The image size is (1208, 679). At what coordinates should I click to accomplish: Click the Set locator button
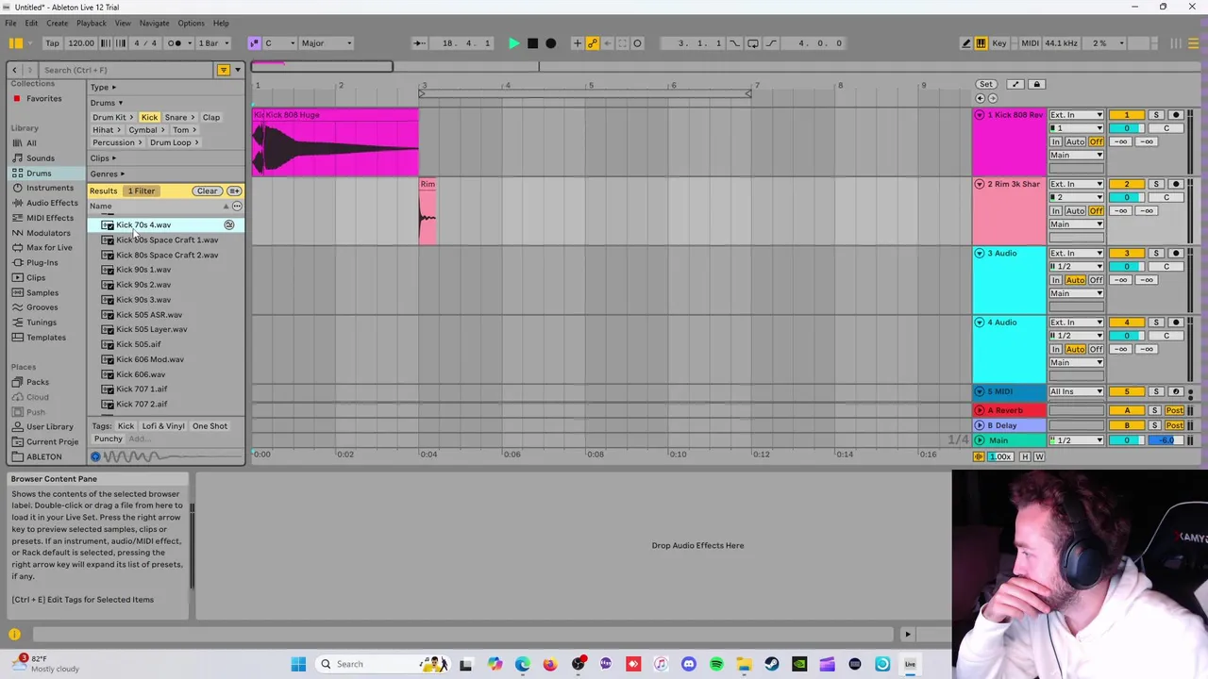[985, 84]
